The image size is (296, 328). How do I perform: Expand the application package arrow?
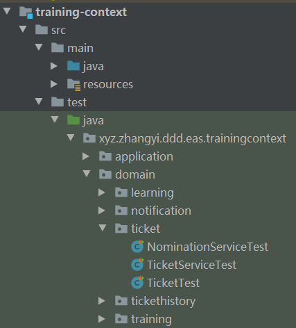86,156
